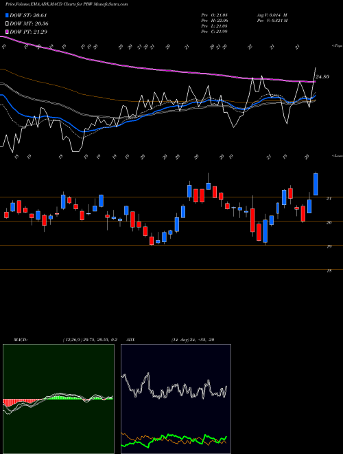Screen dimensions: 343x454
Task: Click the 'MACD:' panel heading
Action: click(20, 340)
